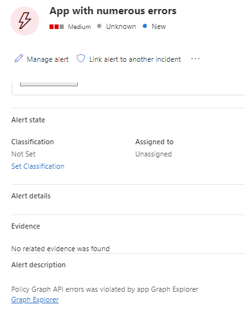Click the Unknown status text

point(121,26)
